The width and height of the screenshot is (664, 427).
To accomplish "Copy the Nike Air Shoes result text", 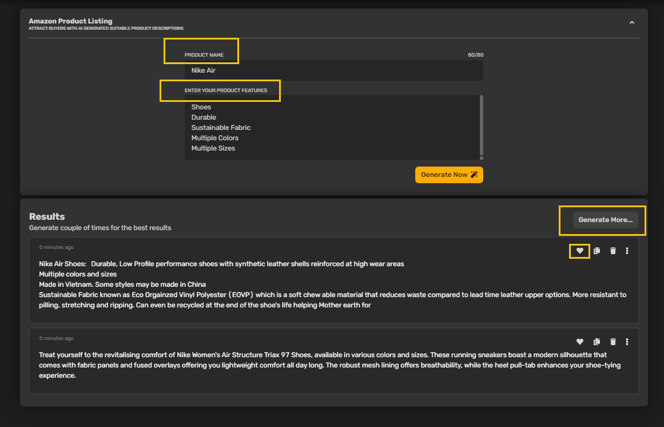I will [x=597, y=251].
